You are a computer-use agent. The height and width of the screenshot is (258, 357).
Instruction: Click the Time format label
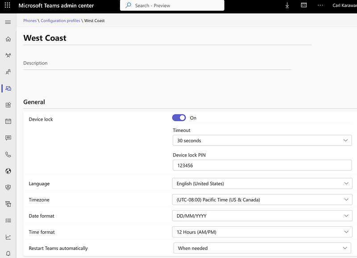pyautogui.click(x=42, y=232)
